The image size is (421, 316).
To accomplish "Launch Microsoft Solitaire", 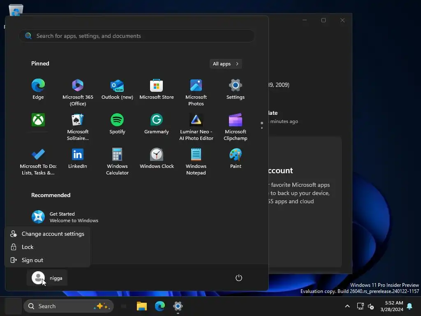I will (x=78, y=127).
